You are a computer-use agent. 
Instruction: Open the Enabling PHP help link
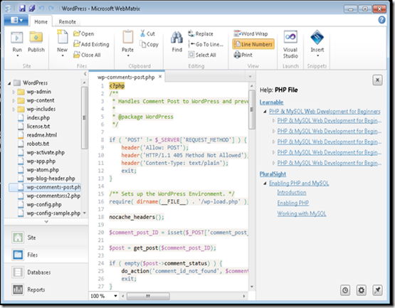point(293,203)
